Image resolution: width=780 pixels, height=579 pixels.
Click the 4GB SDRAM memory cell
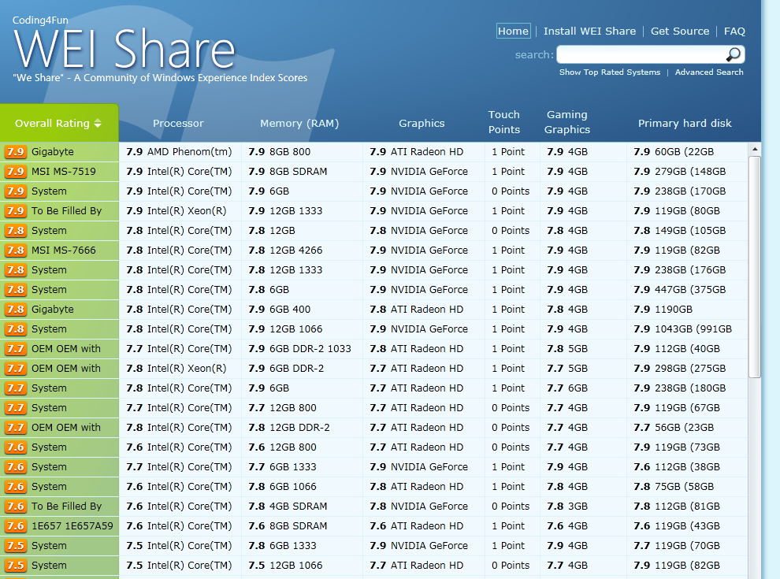302,507
